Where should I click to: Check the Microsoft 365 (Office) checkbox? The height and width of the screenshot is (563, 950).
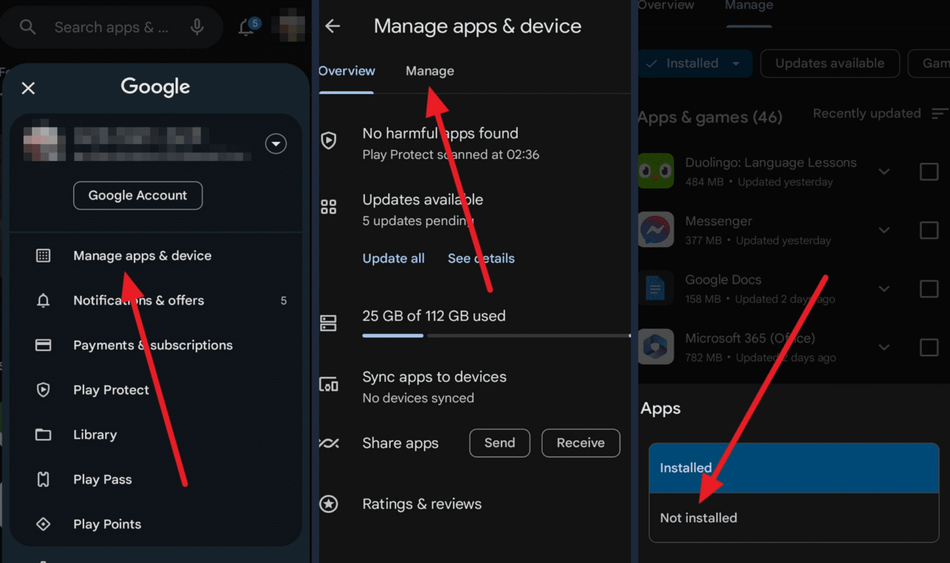(929, 347)
